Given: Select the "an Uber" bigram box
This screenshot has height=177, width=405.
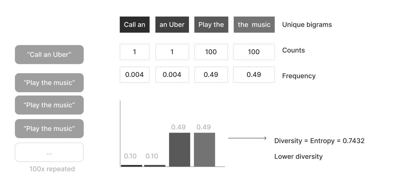Looking at the screenshot, I should coord(172,25).
